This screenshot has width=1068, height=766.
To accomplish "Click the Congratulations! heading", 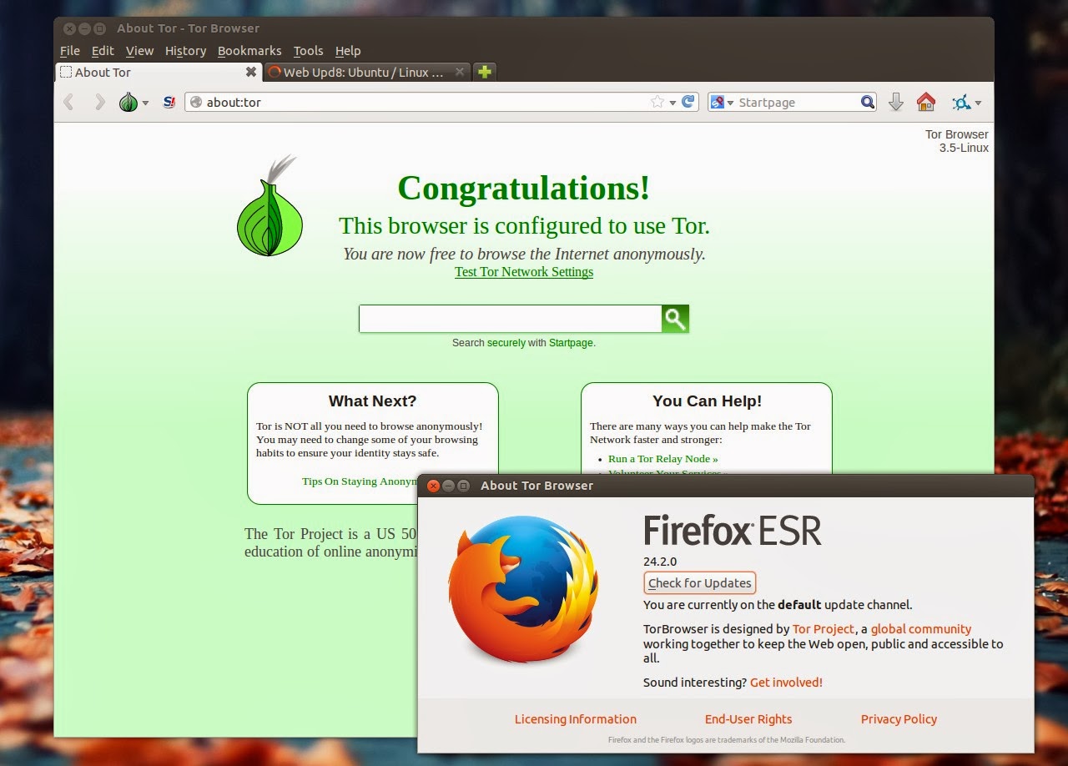I will click(524, 188).
